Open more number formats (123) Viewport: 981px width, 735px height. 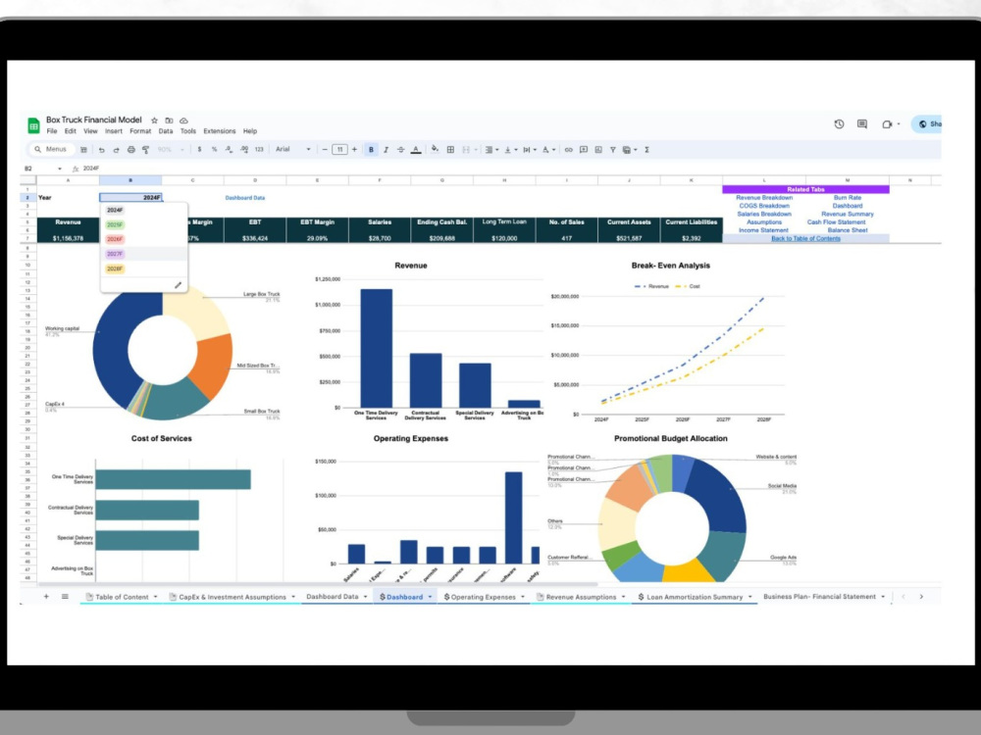[x=259, y=150]
